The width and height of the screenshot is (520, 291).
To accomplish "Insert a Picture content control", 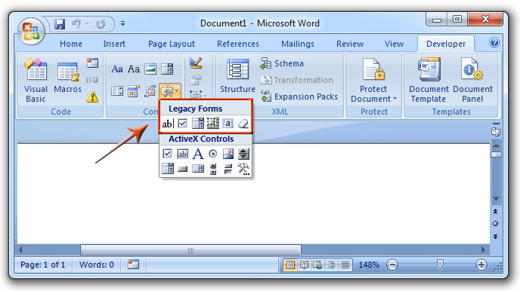I will coord(150,69).
